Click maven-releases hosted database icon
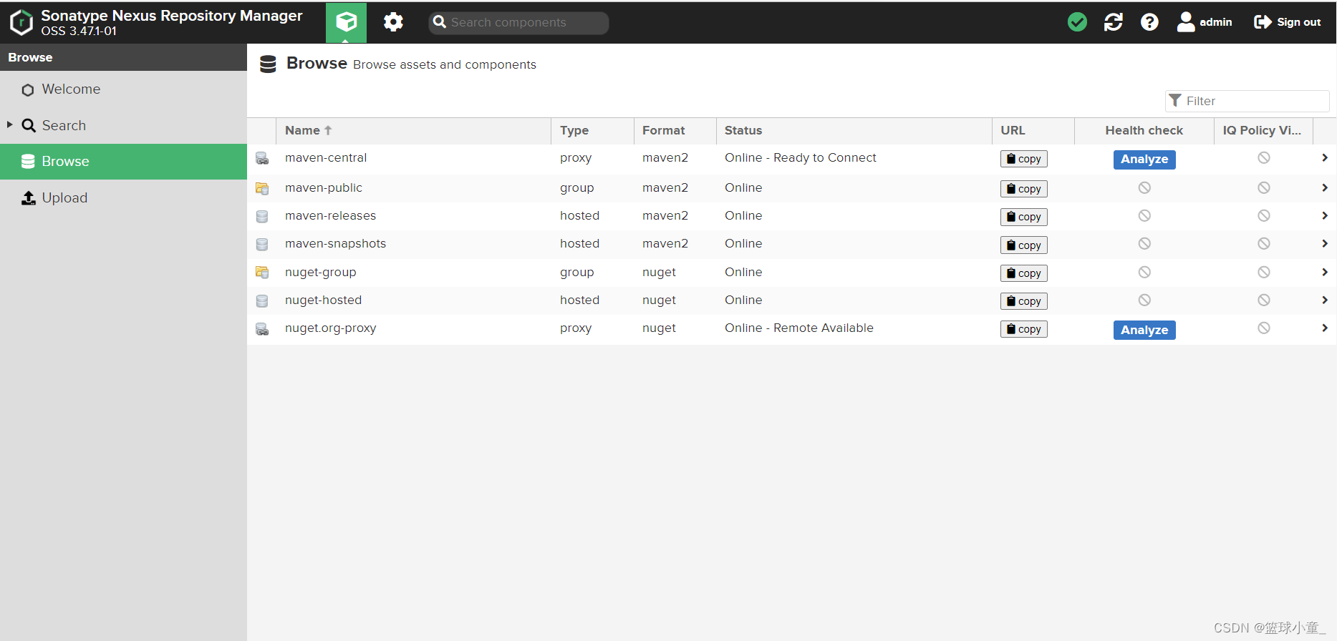 (x=262, y=216)
